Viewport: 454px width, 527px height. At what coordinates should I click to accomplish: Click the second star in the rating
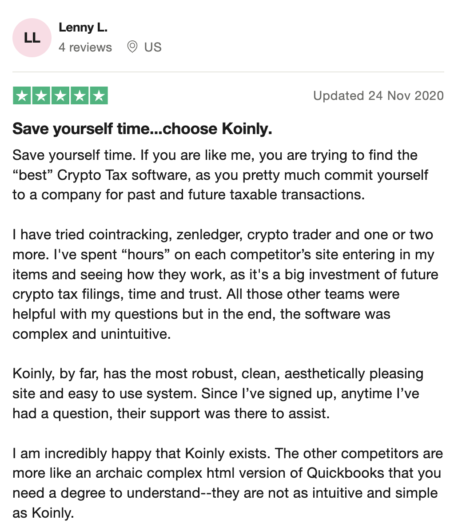(40, 95)
